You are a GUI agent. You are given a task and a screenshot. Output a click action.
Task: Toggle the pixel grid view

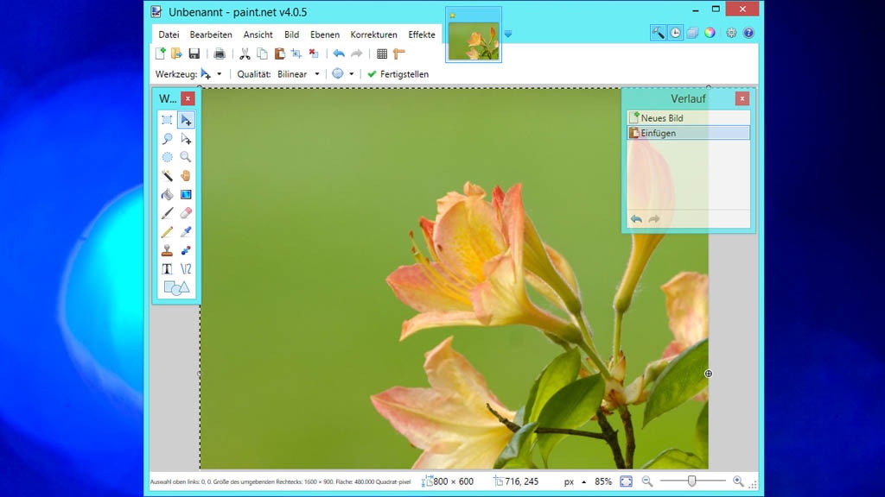click(381, 53)
